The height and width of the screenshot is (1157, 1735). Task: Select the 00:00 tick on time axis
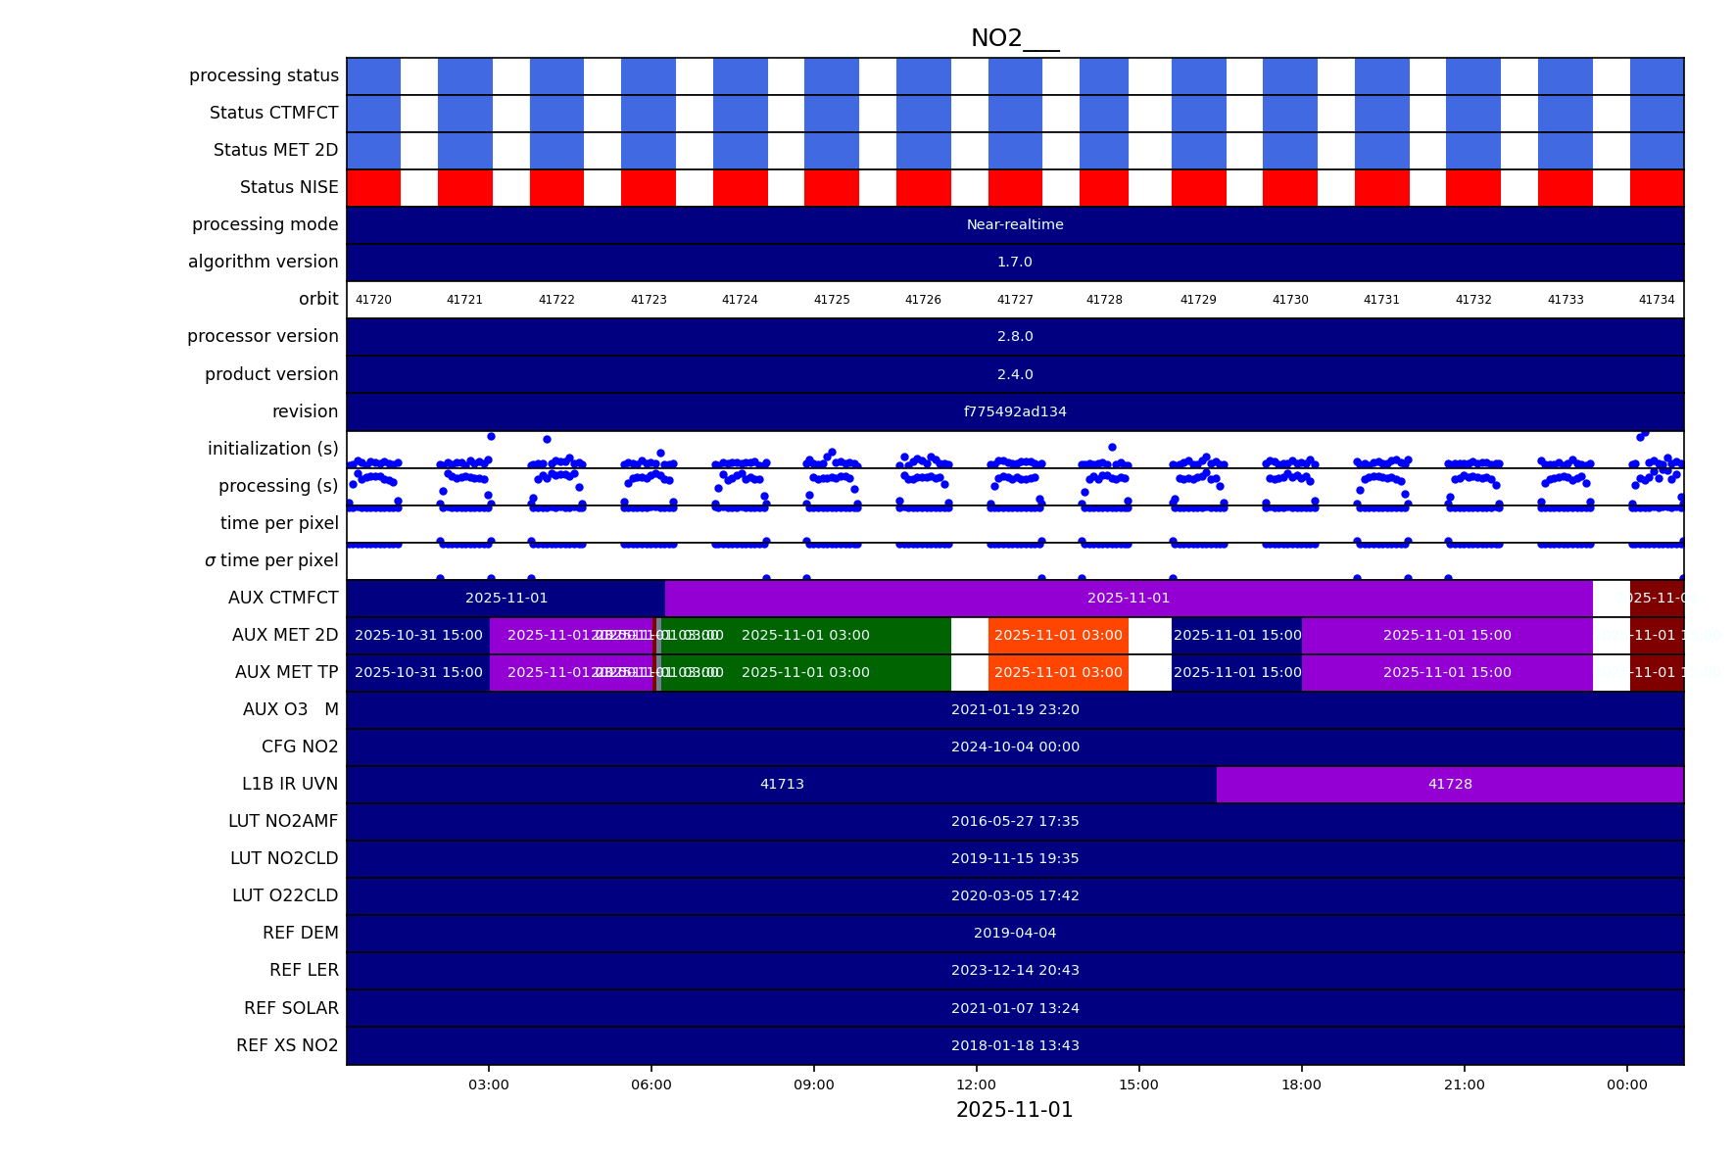[1626, 1085]
